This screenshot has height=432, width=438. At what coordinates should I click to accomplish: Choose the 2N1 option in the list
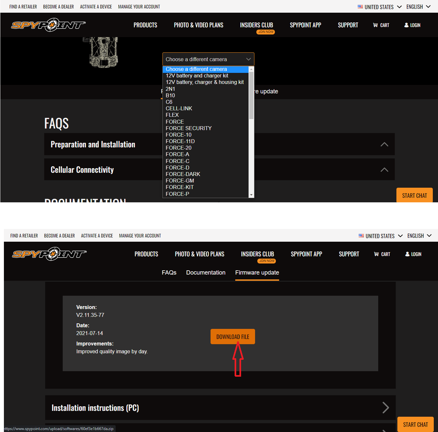tap(205, 89)
